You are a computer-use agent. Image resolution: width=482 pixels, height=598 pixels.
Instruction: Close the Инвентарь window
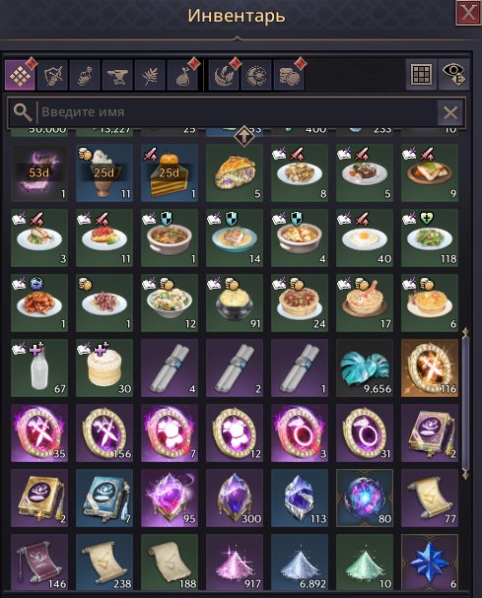(x=468, y=13)
